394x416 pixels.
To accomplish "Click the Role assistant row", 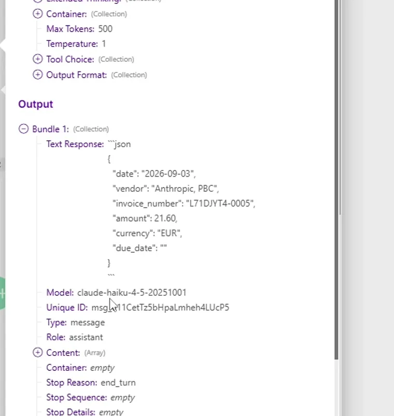I will tap(74, 337).
